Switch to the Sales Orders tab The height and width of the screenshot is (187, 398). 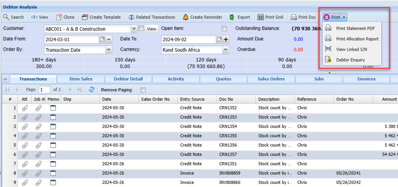(271, 79)
